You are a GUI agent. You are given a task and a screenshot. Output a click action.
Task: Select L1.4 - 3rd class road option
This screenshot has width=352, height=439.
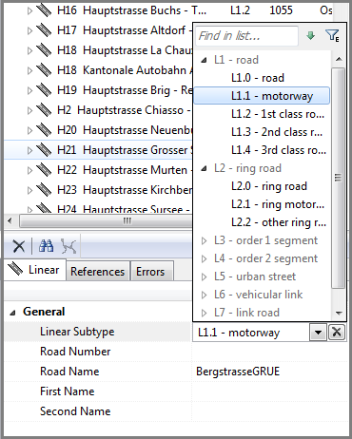click(279, 150)
